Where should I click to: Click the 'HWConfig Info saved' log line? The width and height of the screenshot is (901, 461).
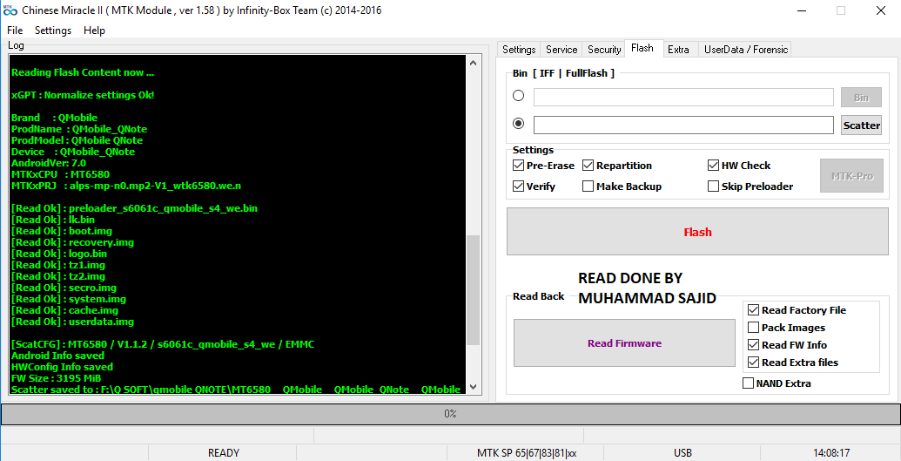click(x=62, y=367)
